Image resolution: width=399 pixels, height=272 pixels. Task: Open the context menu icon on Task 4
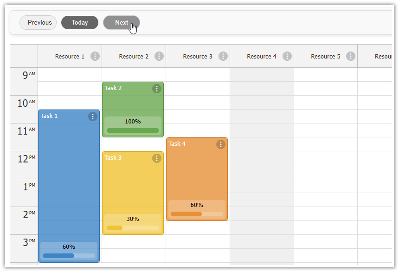[x=221, y=144]
